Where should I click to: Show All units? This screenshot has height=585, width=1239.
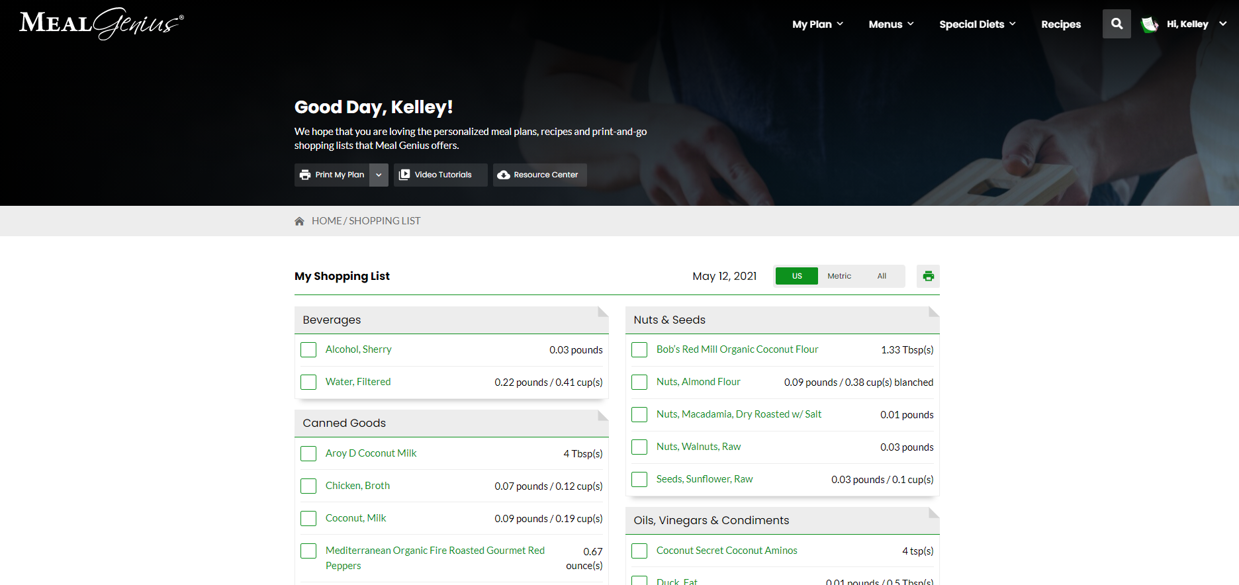pyautogui.click(x=882, y=276)
